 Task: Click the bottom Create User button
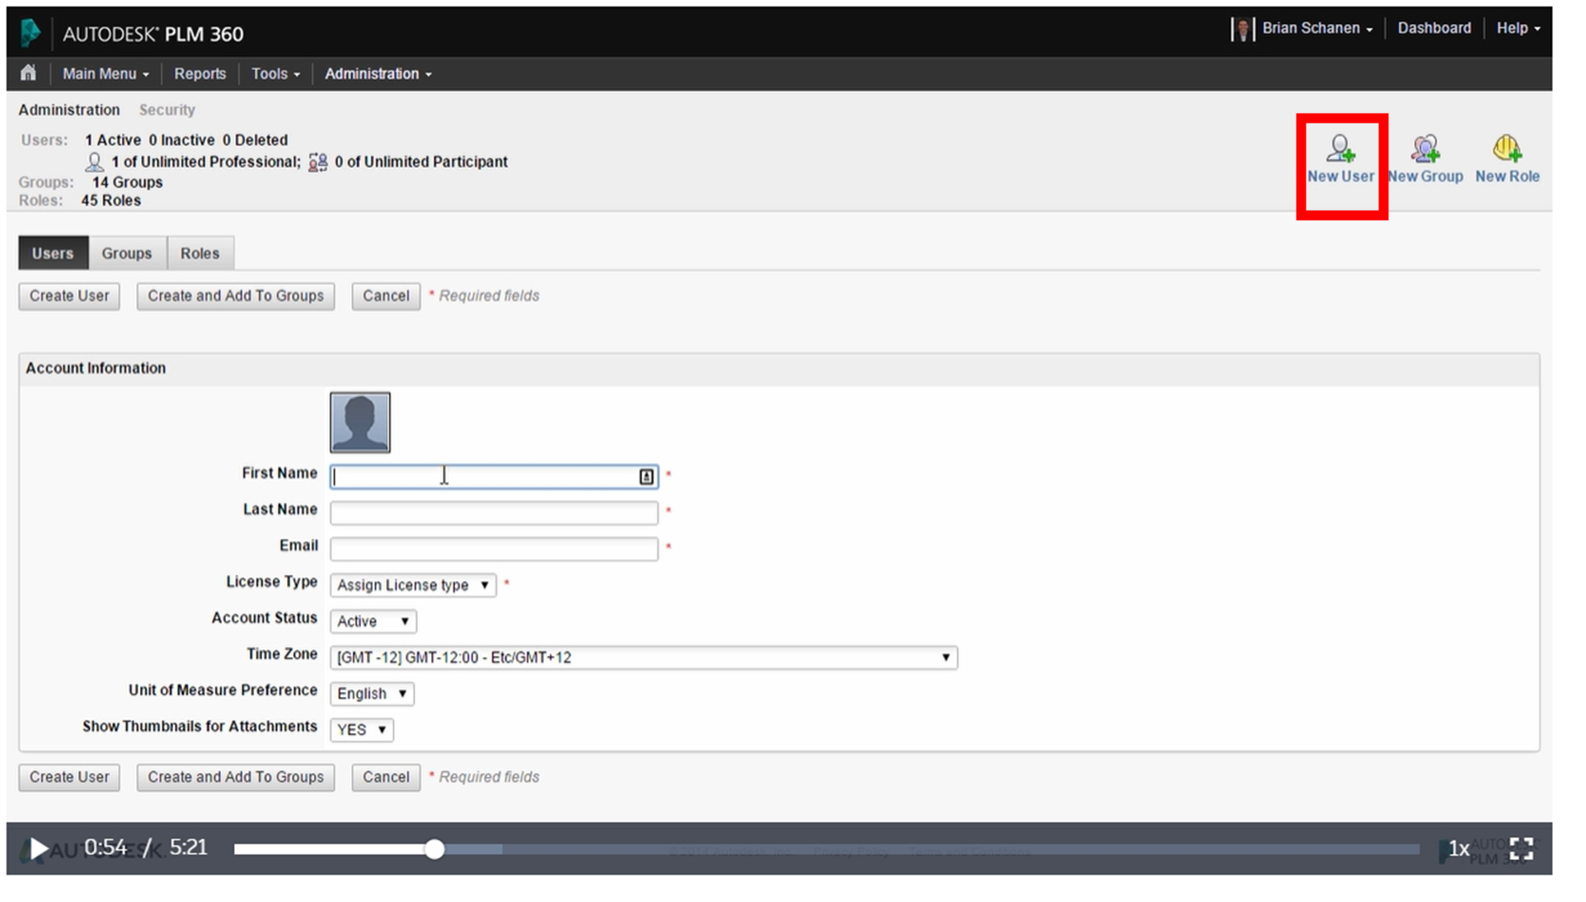[x=69, y=777]
